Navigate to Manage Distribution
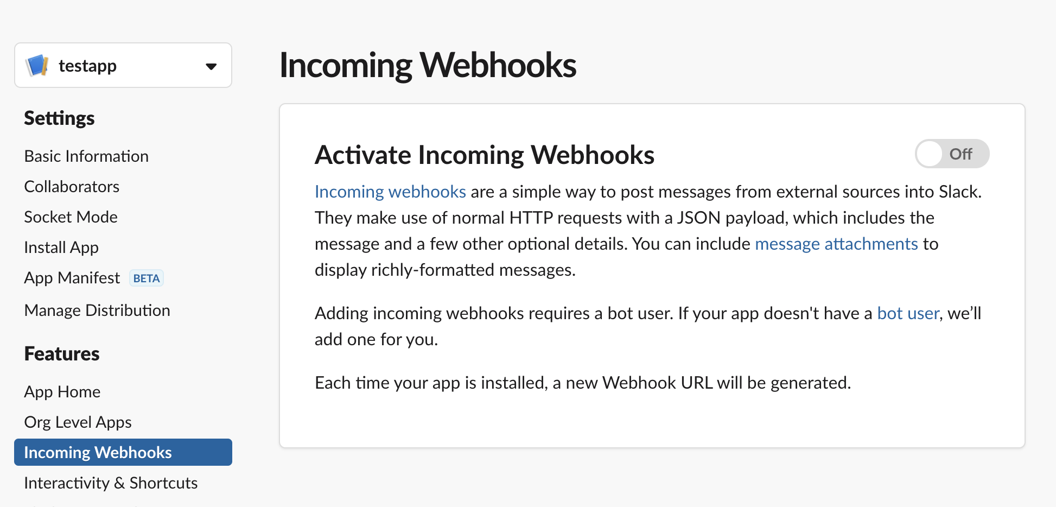This screenshot has width=1056, height=507. [x=97, y=310]
